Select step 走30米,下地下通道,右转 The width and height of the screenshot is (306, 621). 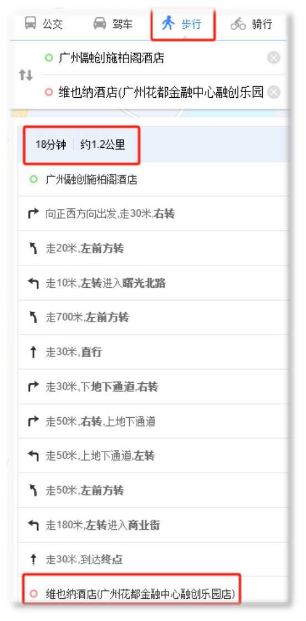click(152, 387)
